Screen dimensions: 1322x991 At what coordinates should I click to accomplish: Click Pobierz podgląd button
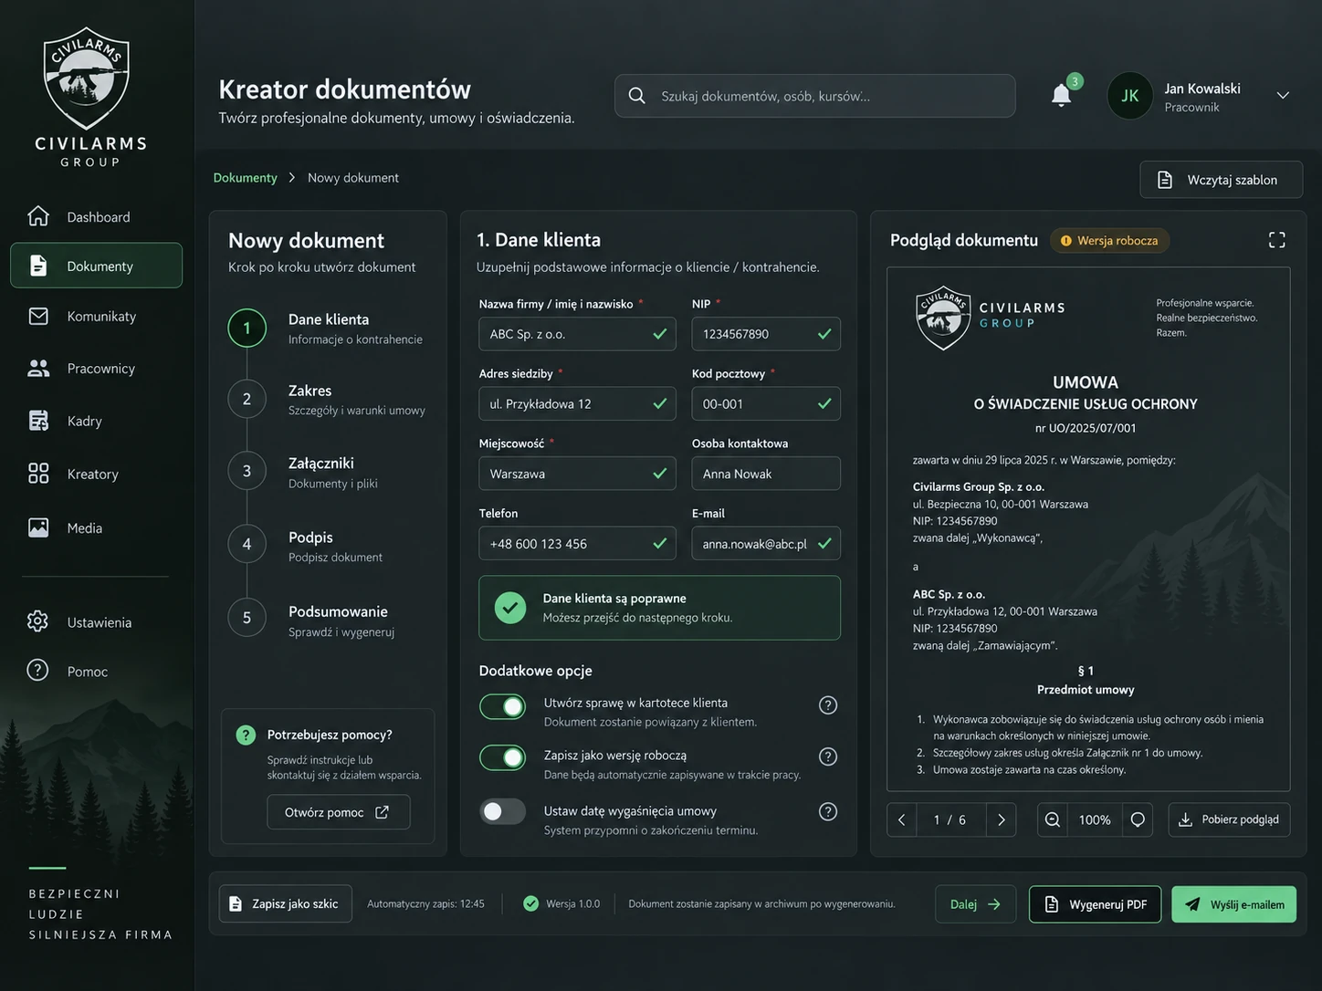pyautogui.click(x=1230, y=819)
